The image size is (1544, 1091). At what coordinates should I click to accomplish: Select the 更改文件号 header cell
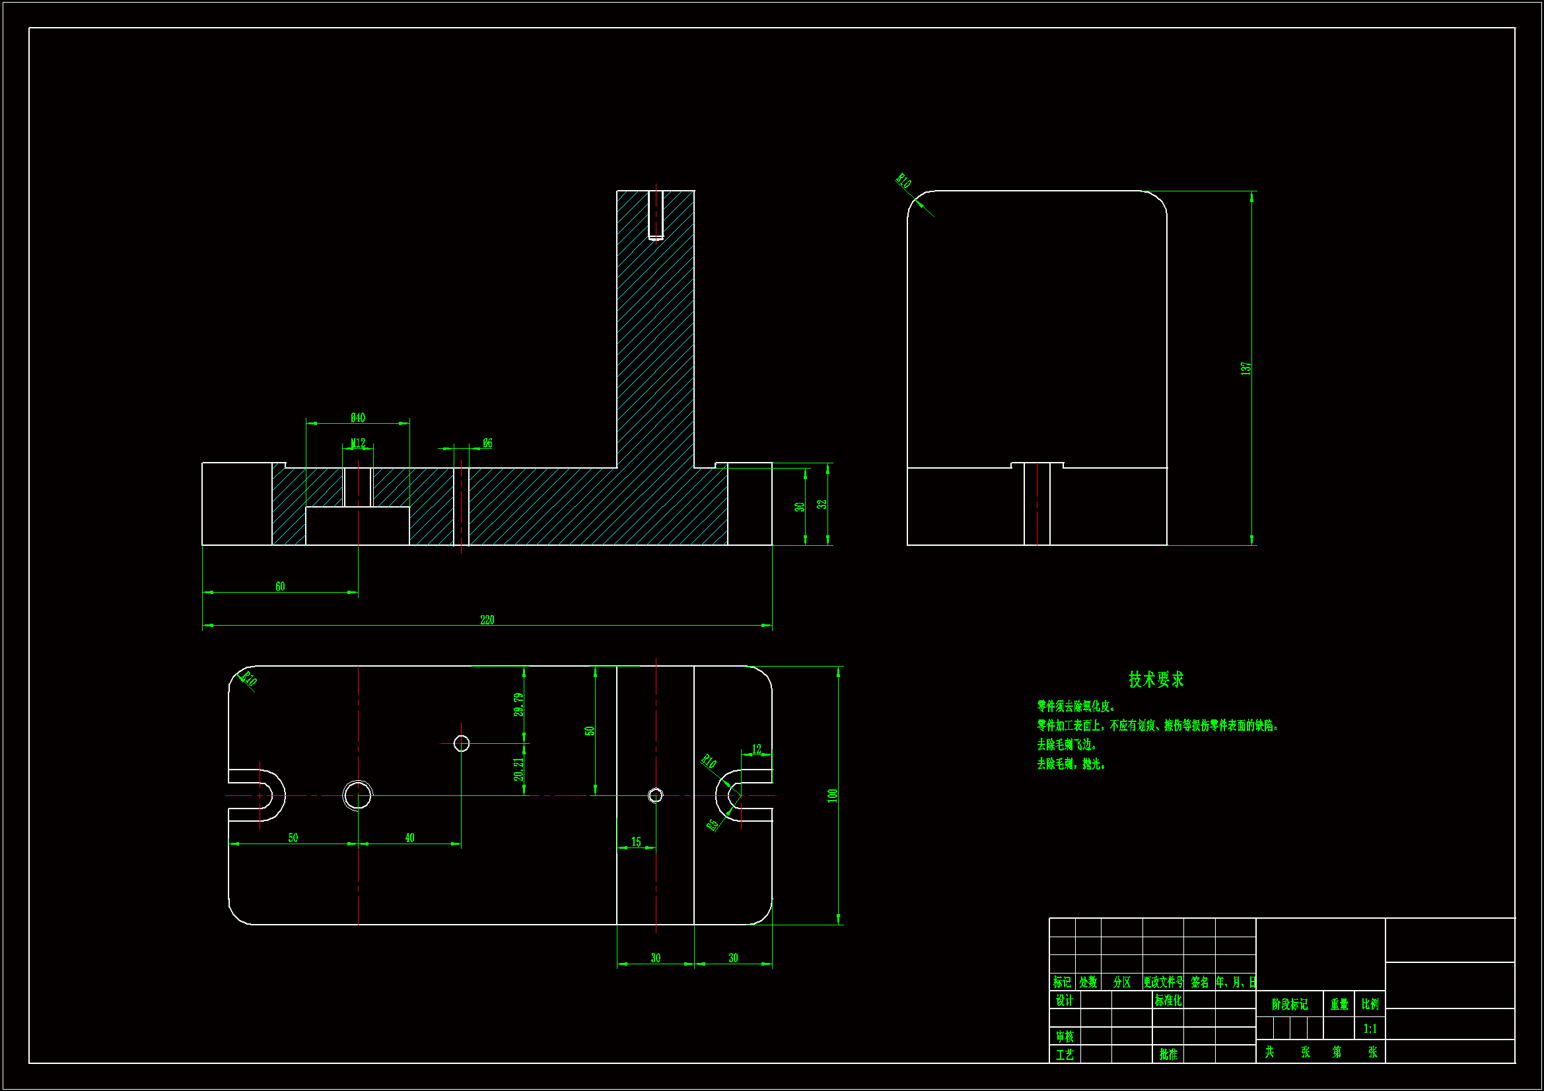click(x=1163, y=982)
